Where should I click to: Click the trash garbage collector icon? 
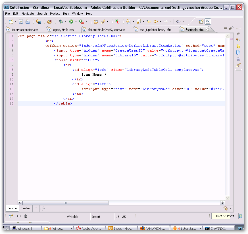240,216
